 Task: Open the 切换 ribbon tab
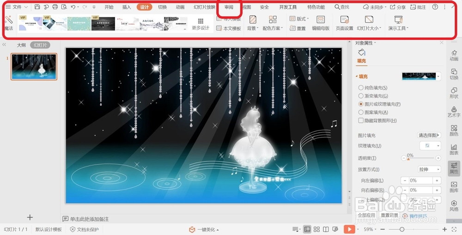point(162,7)
